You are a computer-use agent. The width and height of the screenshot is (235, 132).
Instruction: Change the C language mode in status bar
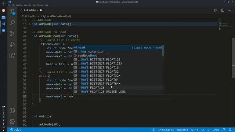208,130
